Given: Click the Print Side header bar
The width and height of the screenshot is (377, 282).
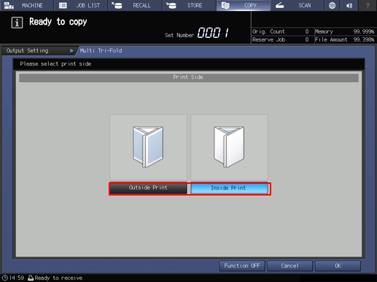Looking at the screenshot, I should [x=189, y=78].
